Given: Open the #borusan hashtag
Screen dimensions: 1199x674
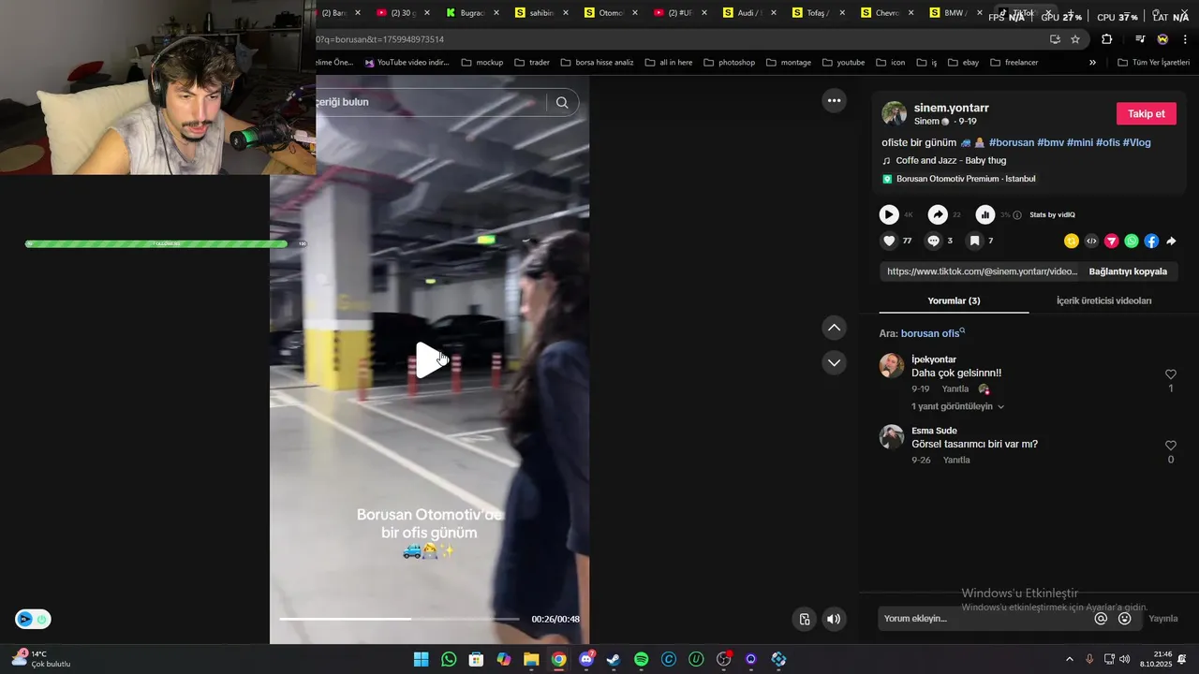Looking at the screenshot, I should [x=1011, y=142].
